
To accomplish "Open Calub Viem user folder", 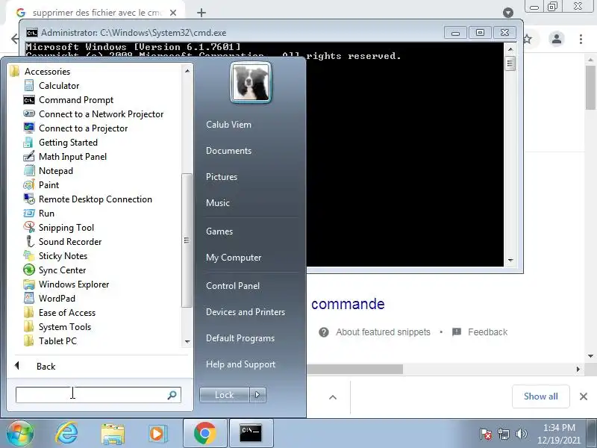I will (228, 125).
